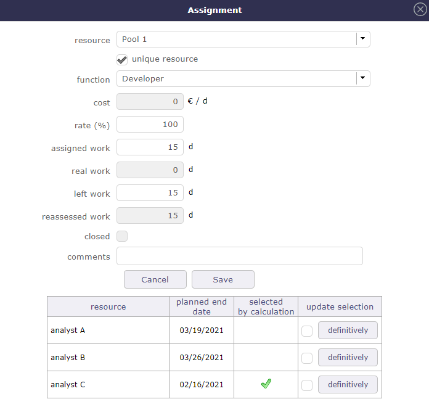Image resolution: width=429 pixels, height=407 pixels.
Task: Focus the rate (%) input field
Action: pyautogui.click(x=150, y=125)
